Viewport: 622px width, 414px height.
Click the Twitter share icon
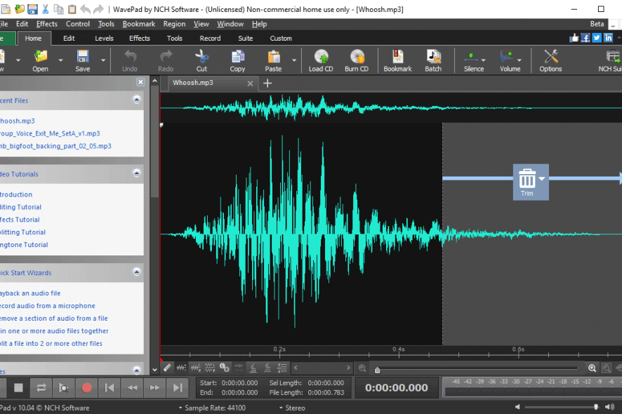597,38
